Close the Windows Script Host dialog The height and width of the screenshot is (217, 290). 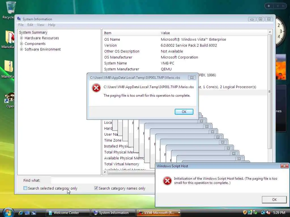tap(284, 166)
